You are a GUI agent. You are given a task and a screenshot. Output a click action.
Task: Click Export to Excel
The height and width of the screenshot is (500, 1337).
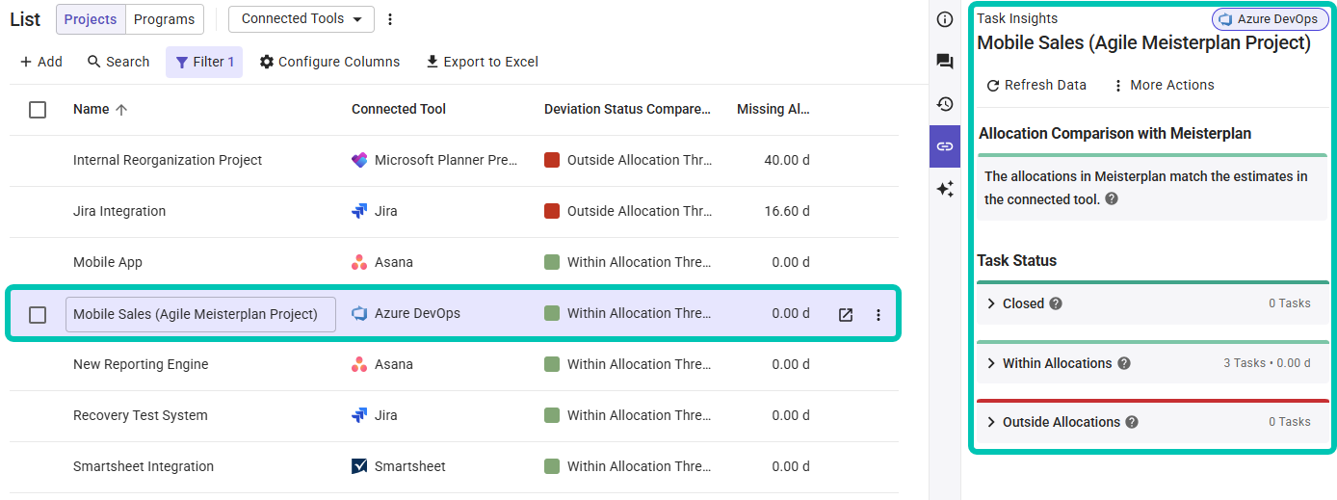coord(482,62)
